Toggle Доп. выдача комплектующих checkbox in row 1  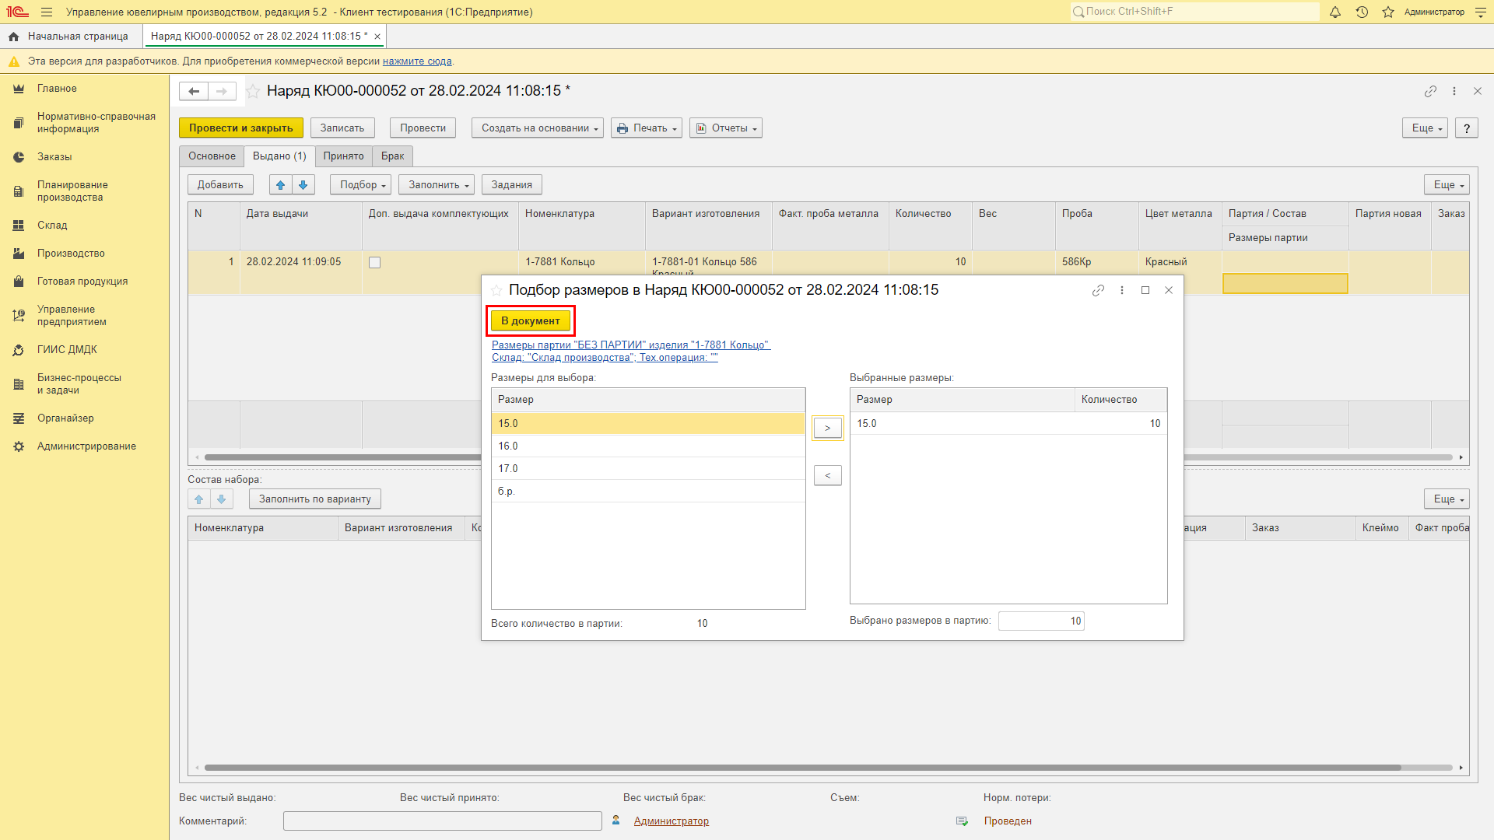coord(375,263)
